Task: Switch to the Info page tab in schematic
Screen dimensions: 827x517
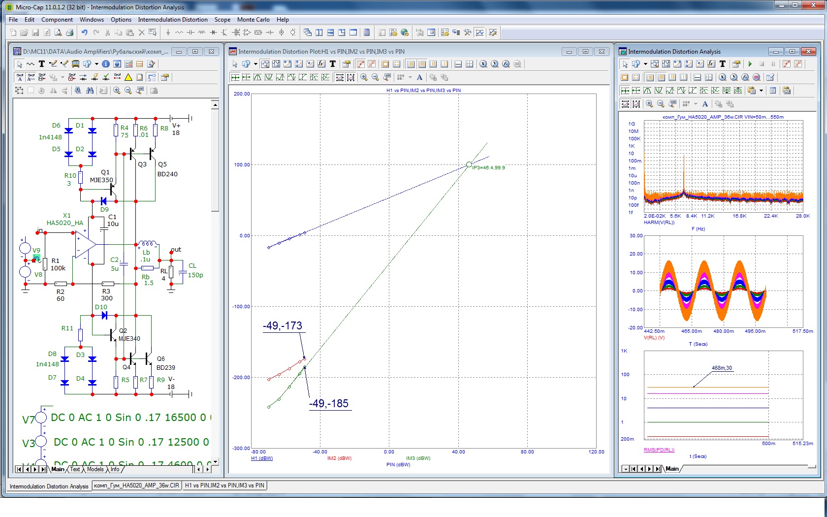Action: pyautogui.click(x=115, y=469)
